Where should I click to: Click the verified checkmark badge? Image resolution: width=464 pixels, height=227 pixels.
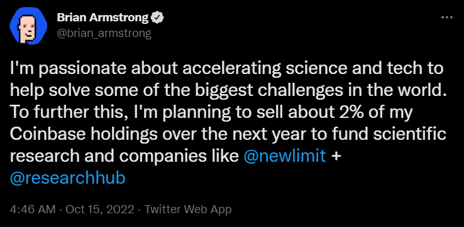[158, 19]
